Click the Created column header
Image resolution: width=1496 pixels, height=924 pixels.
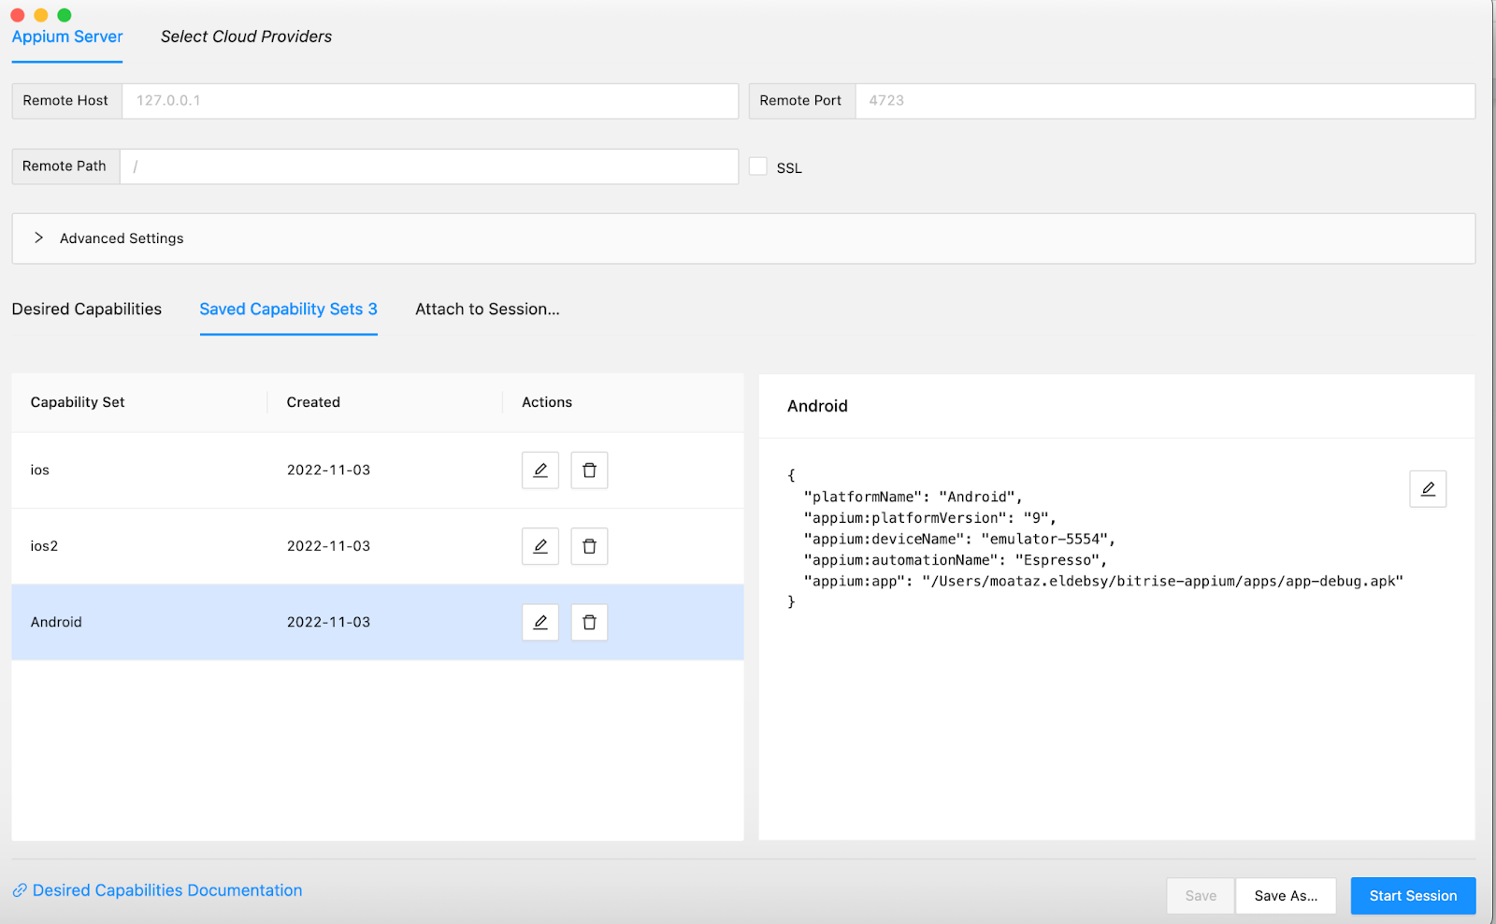click(x=313, y=402)
